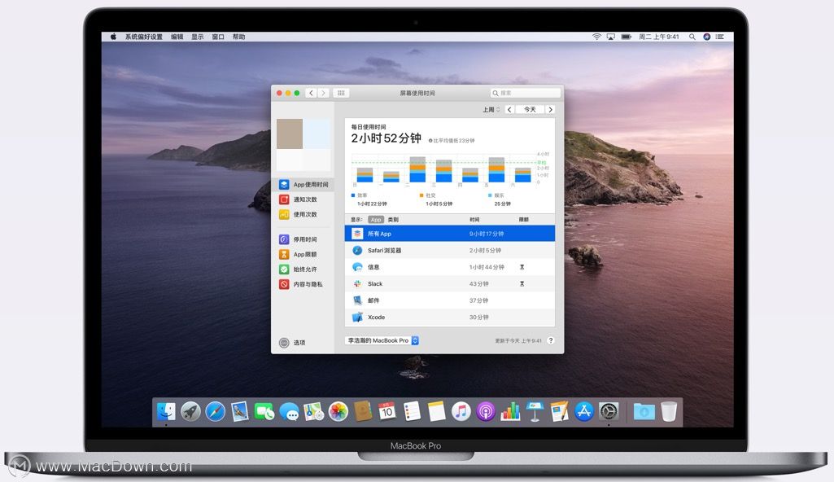Viewport: 834px width, 482px height.
Task: Open System Preferences from the Dock
Action: 609,411
